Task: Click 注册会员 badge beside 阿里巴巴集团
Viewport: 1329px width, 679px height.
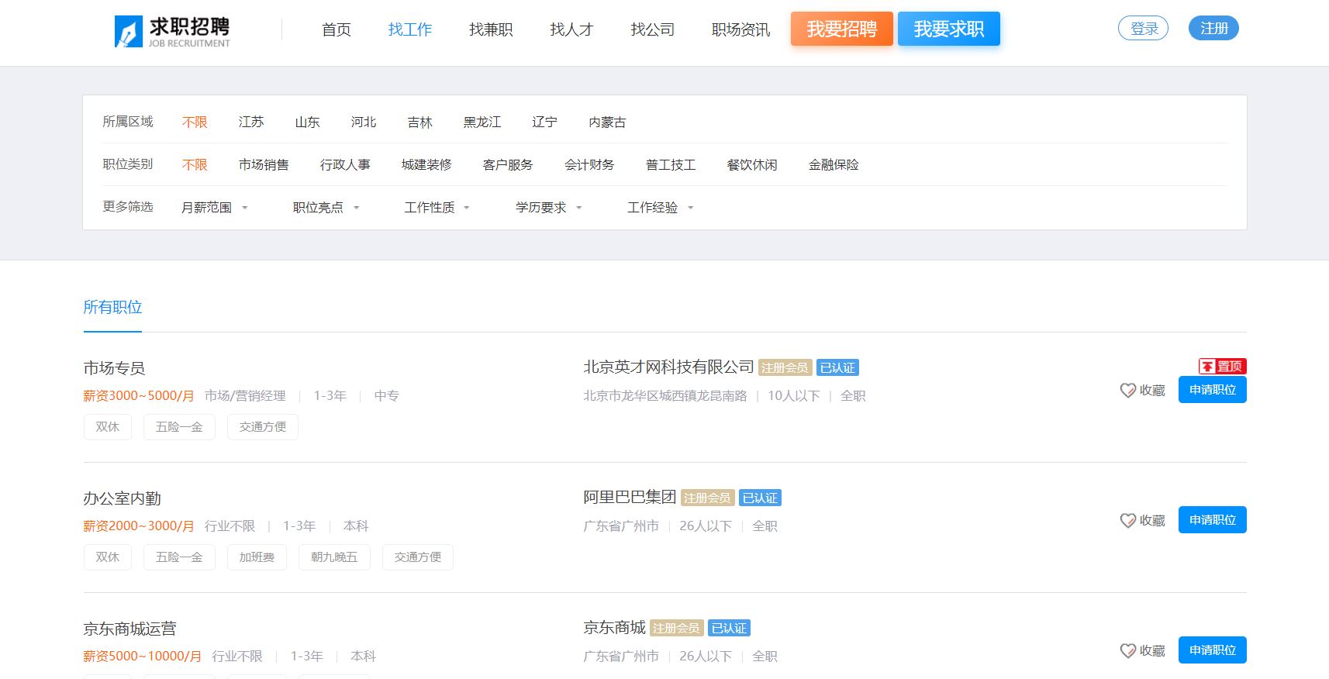Action: pyautogui.click(x=707, y=498)
